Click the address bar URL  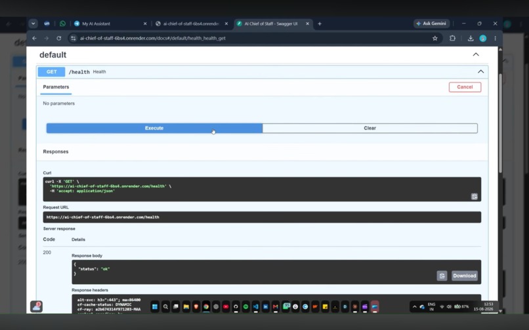152,39
